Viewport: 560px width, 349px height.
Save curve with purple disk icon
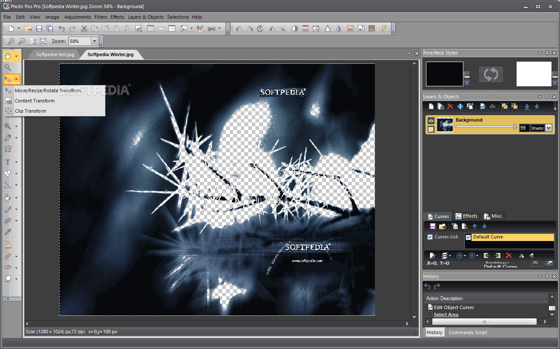[433, 227]
